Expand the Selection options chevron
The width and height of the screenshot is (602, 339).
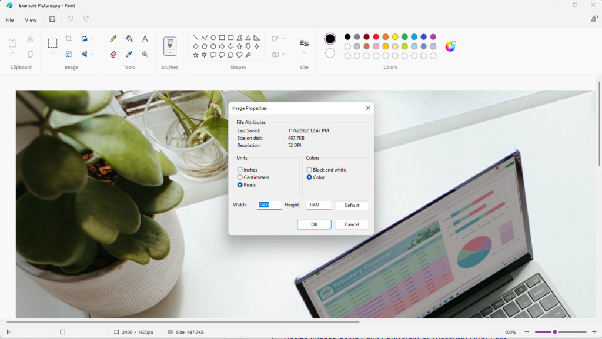[52, 53]
